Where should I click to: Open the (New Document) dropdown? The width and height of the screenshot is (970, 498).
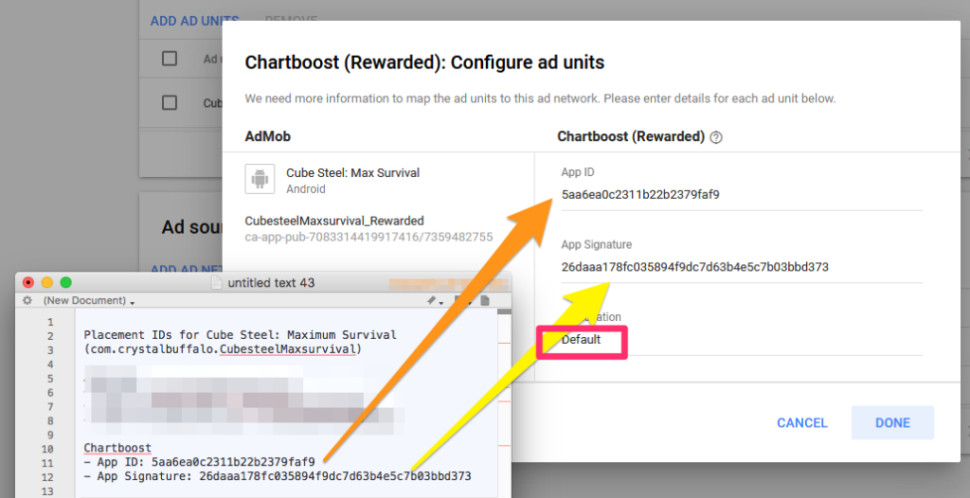(x=88, y=301)
